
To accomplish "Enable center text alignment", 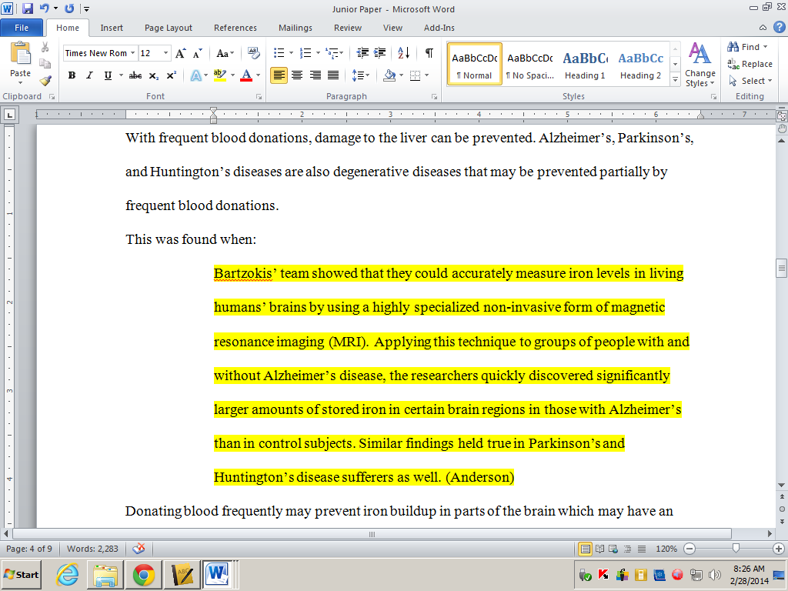I will point(297,73).
